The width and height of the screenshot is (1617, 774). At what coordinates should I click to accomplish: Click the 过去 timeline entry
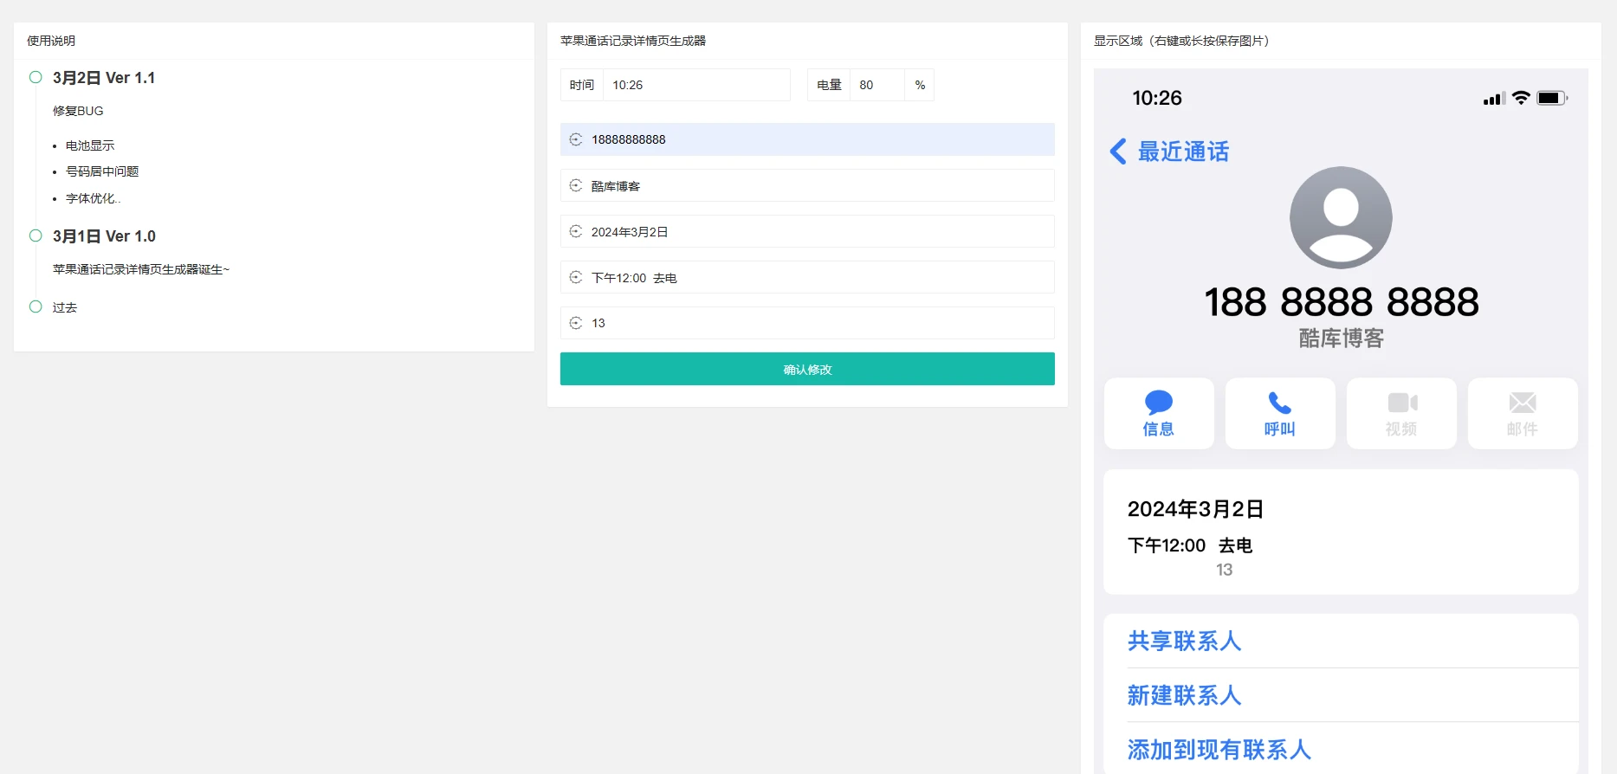[65, 307]
